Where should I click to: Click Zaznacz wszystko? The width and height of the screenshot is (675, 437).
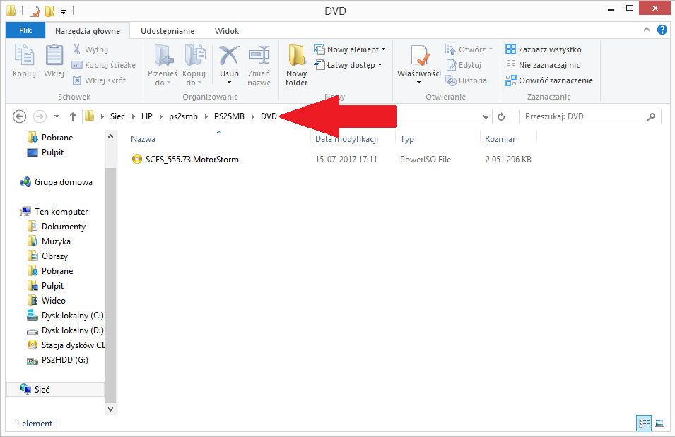point(544,49)
